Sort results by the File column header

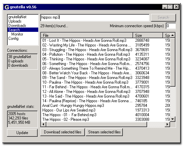pyautogui.click(x=87, y=36)
